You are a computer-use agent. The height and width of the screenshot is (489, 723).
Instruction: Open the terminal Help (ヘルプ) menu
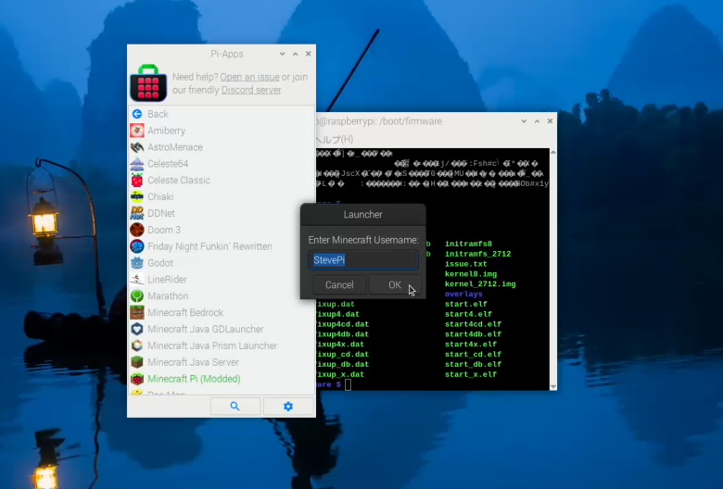[x=335, y=139]
